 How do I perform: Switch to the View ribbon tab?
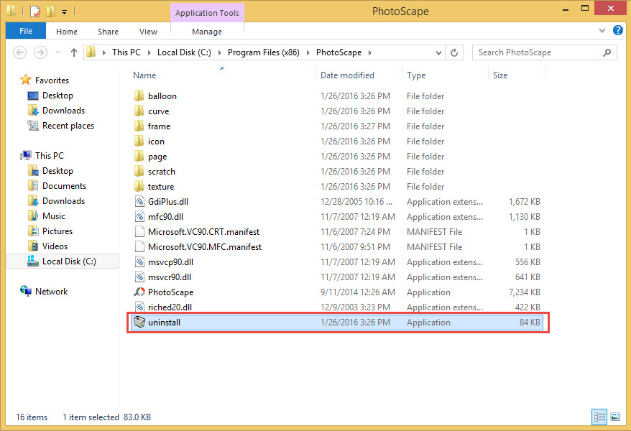tap(148, 32)
